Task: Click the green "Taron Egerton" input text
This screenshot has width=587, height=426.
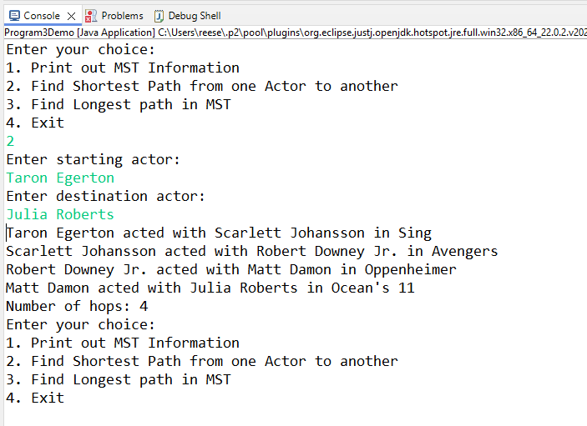Action: pyautogui.click(x=60, y=178)
